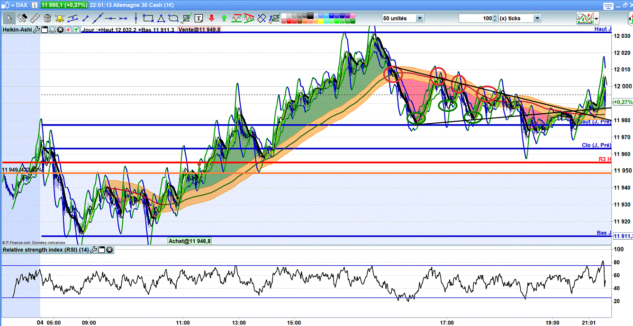
Task: Activate the text annotation tool
Action: (199, 18)
